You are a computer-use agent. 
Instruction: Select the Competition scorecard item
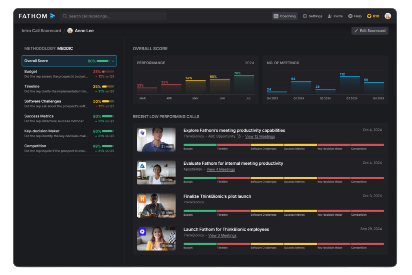(69, 148)
